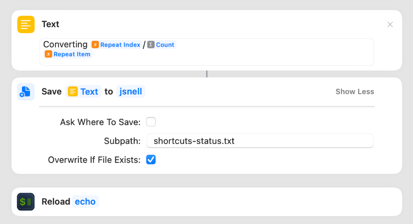
Task: Collapse options with Show Less
Action: 354,92
